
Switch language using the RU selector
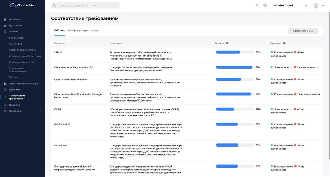click(x=257, y=5)
